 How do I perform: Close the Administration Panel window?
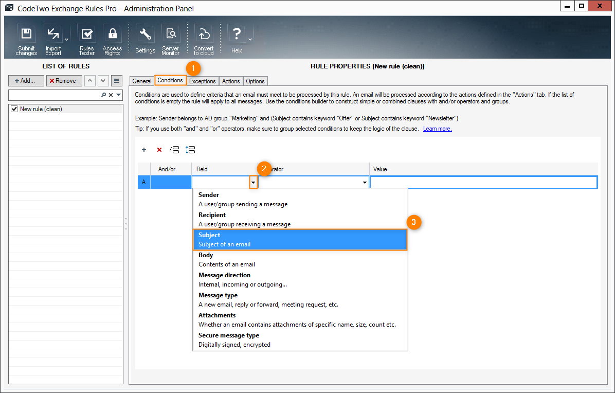click(600, 6)
